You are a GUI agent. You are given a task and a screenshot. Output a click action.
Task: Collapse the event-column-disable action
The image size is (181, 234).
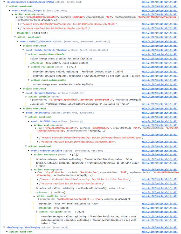tap(26, 54)
